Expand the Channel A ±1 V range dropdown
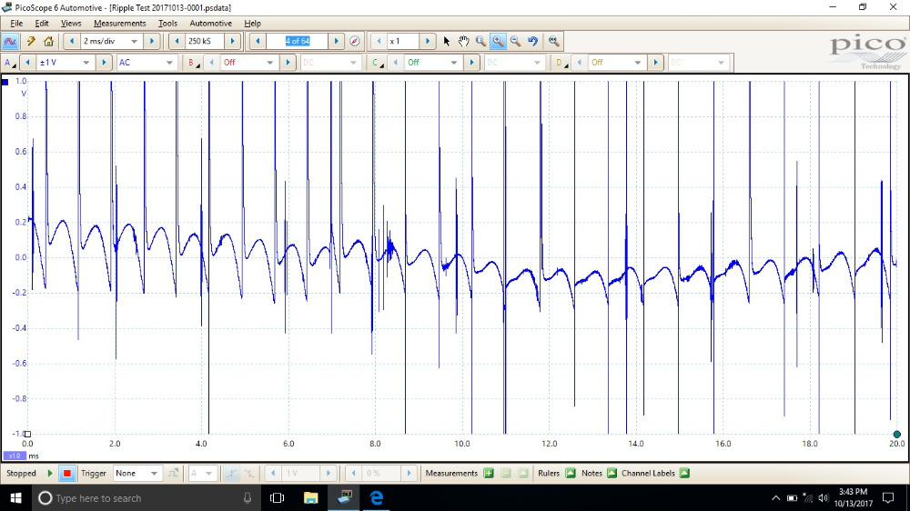 click(87, 63)
